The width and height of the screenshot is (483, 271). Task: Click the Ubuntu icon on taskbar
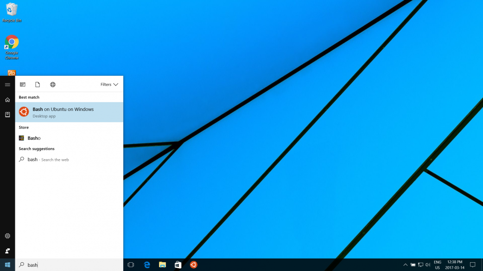[193, 265]
